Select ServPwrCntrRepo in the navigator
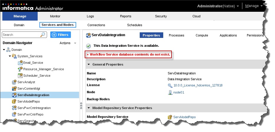Screen dimensions: 275x132 30,114
